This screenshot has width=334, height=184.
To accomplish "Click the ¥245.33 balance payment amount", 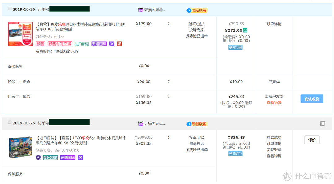I will point(236,96).
